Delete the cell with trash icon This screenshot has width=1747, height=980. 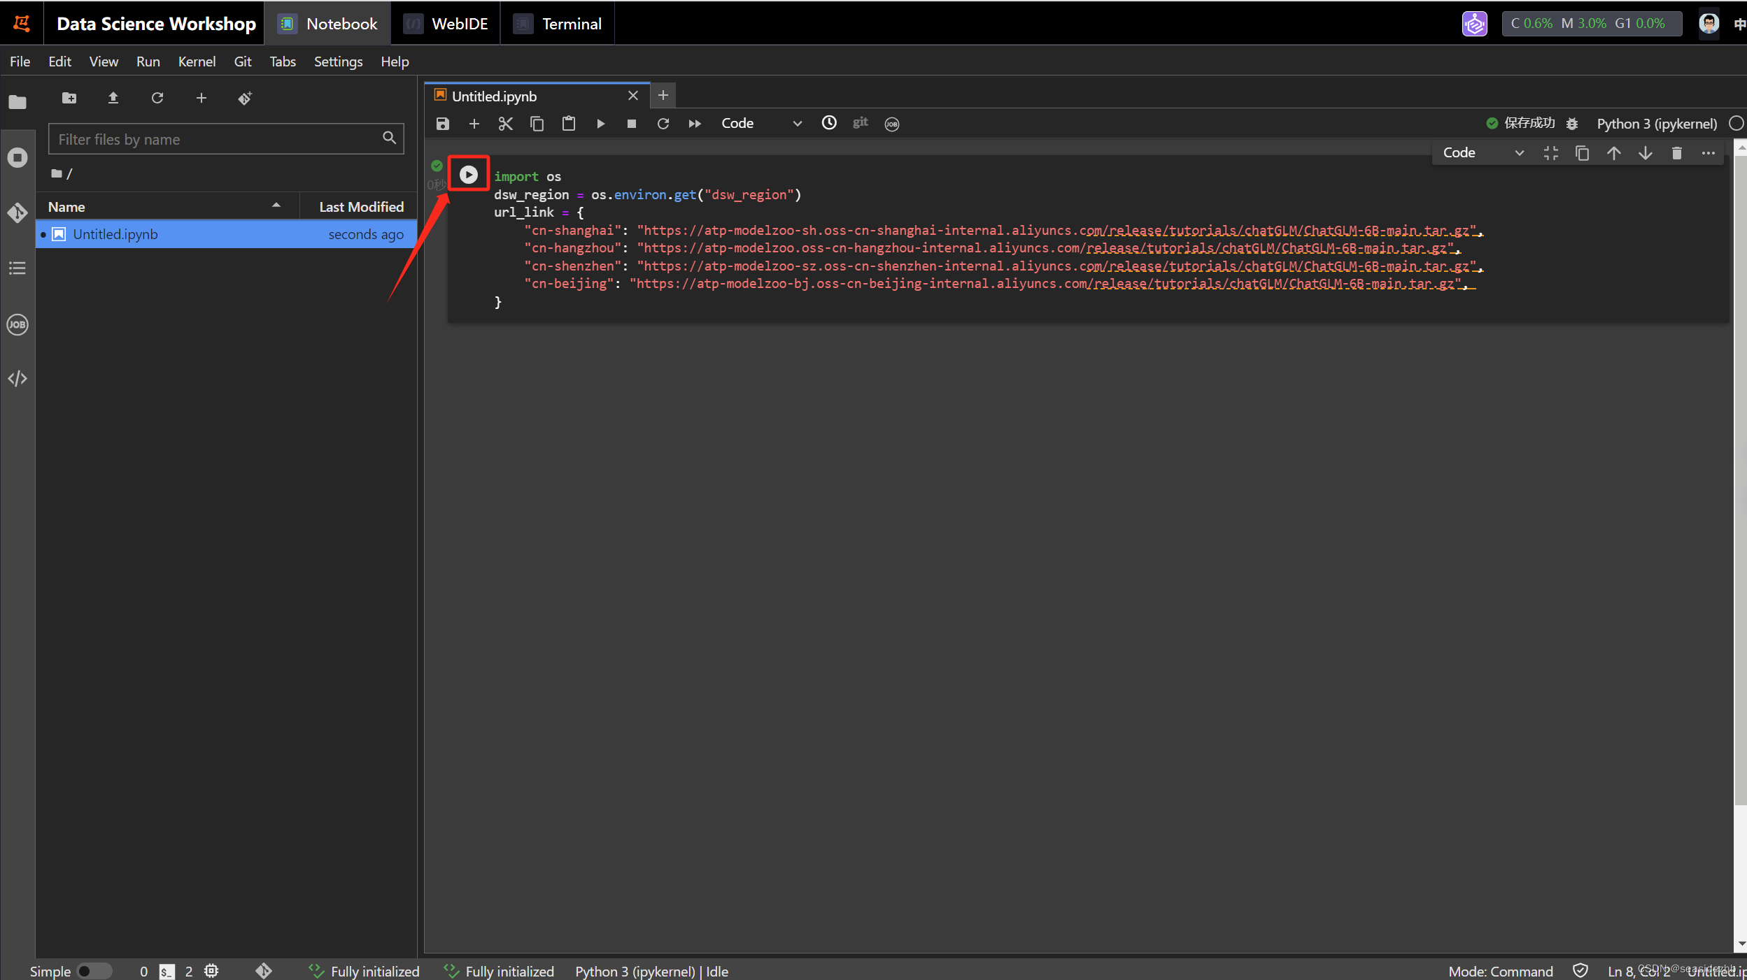coord(1677,153)
